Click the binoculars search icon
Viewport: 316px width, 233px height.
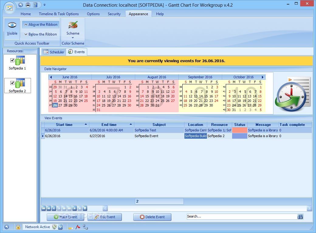point(300,217)
